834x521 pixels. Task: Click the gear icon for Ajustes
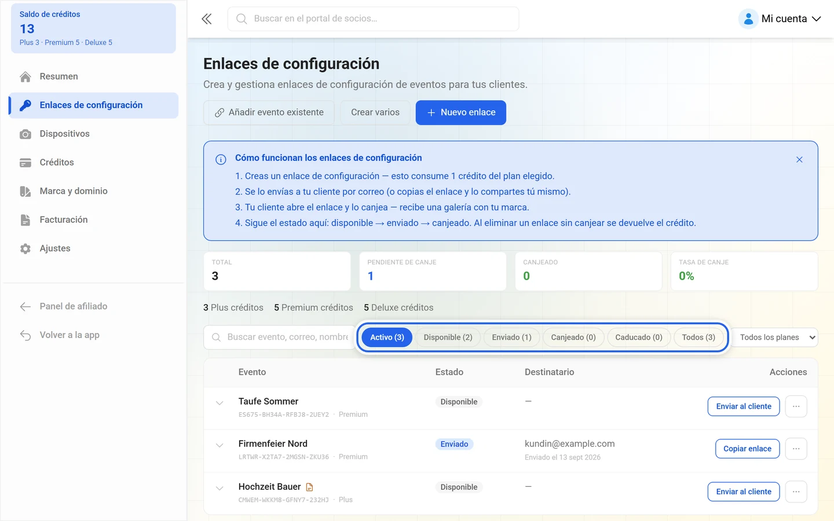[x=25, y=249]
